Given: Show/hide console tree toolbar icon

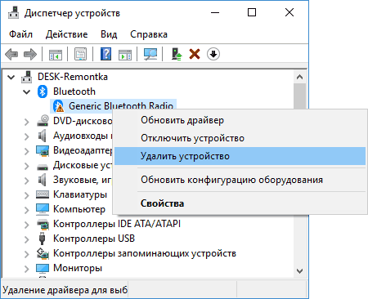Looking at the screenshot, I should pyautogui.click(x=56, y=54).
